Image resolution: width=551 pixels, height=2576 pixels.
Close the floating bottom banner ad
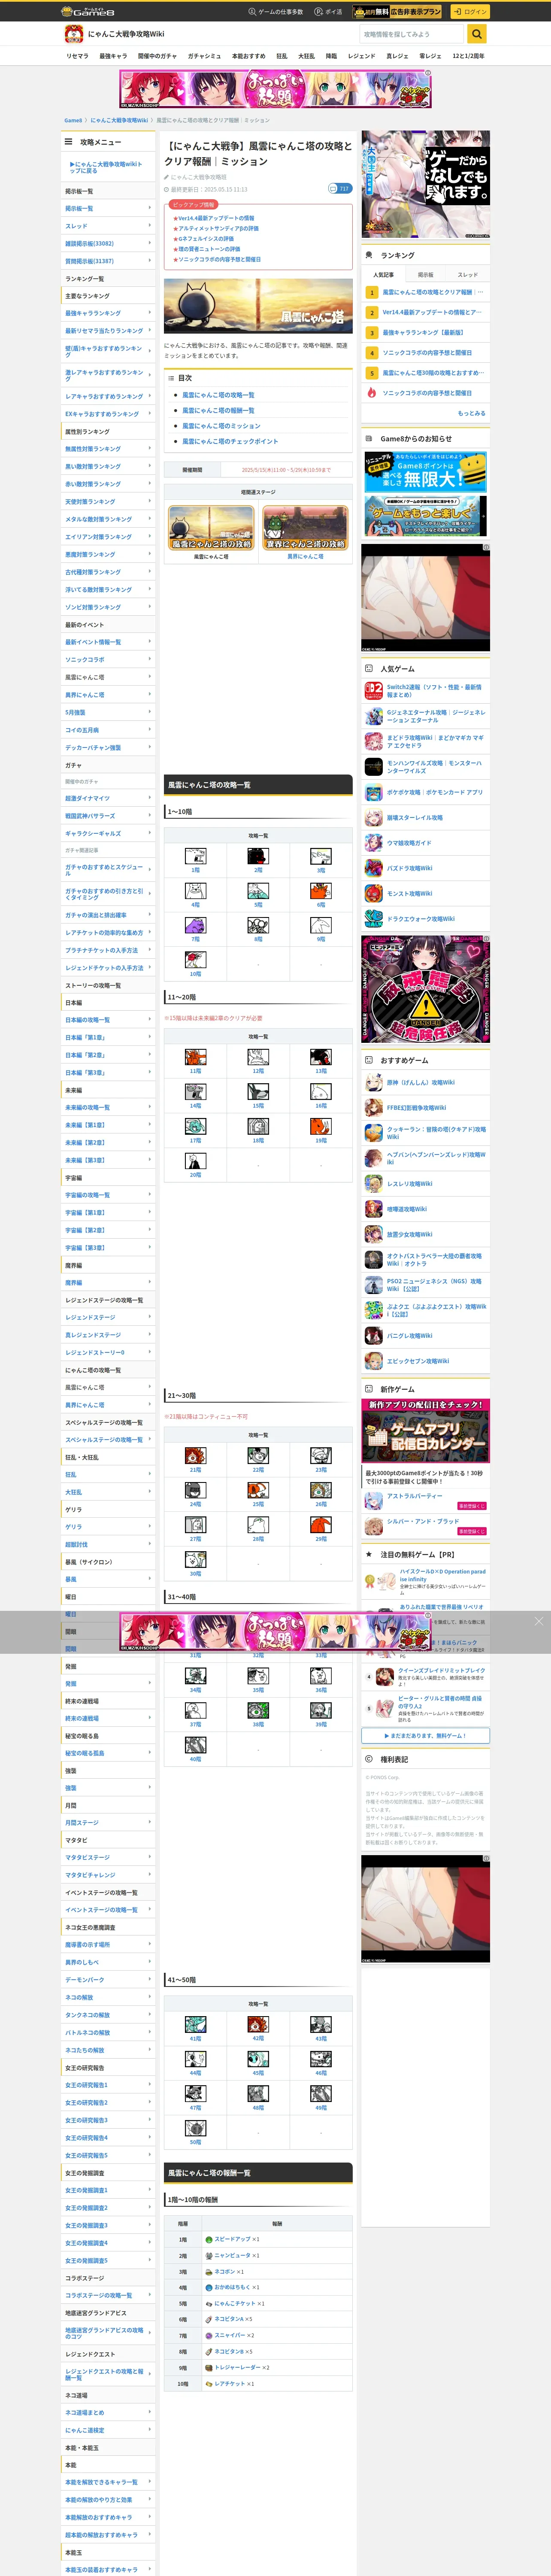point(538,1621)
